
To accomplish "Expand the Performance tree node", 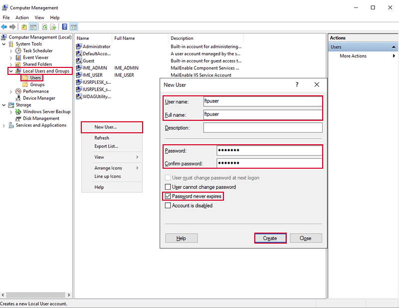I will (x=11, y=91).
